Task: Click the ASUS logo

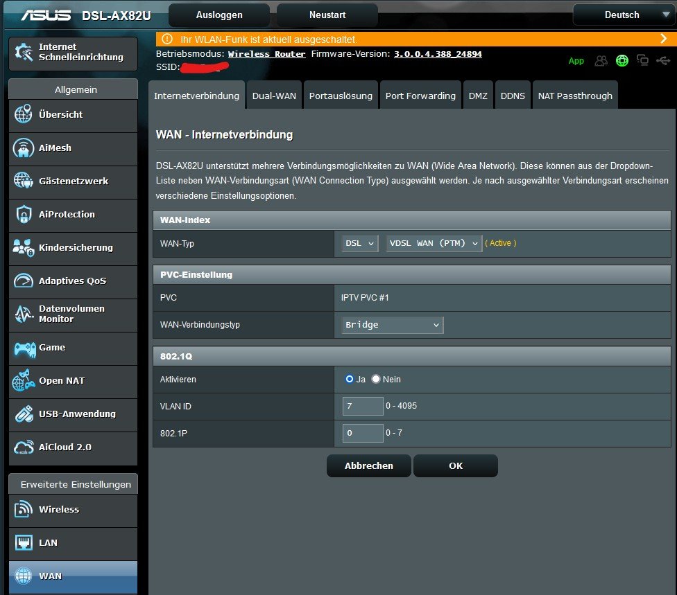Action: click(46, 15)
